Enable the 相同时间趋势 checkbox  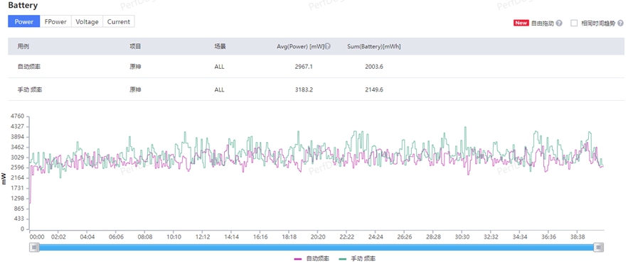574,23
